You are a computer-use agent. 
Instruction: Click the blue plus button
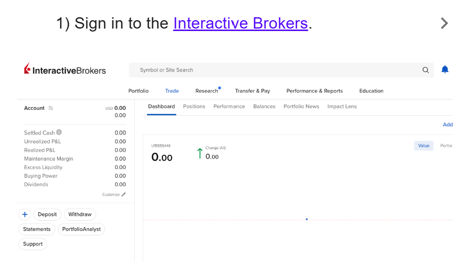(x=25, y=214)
